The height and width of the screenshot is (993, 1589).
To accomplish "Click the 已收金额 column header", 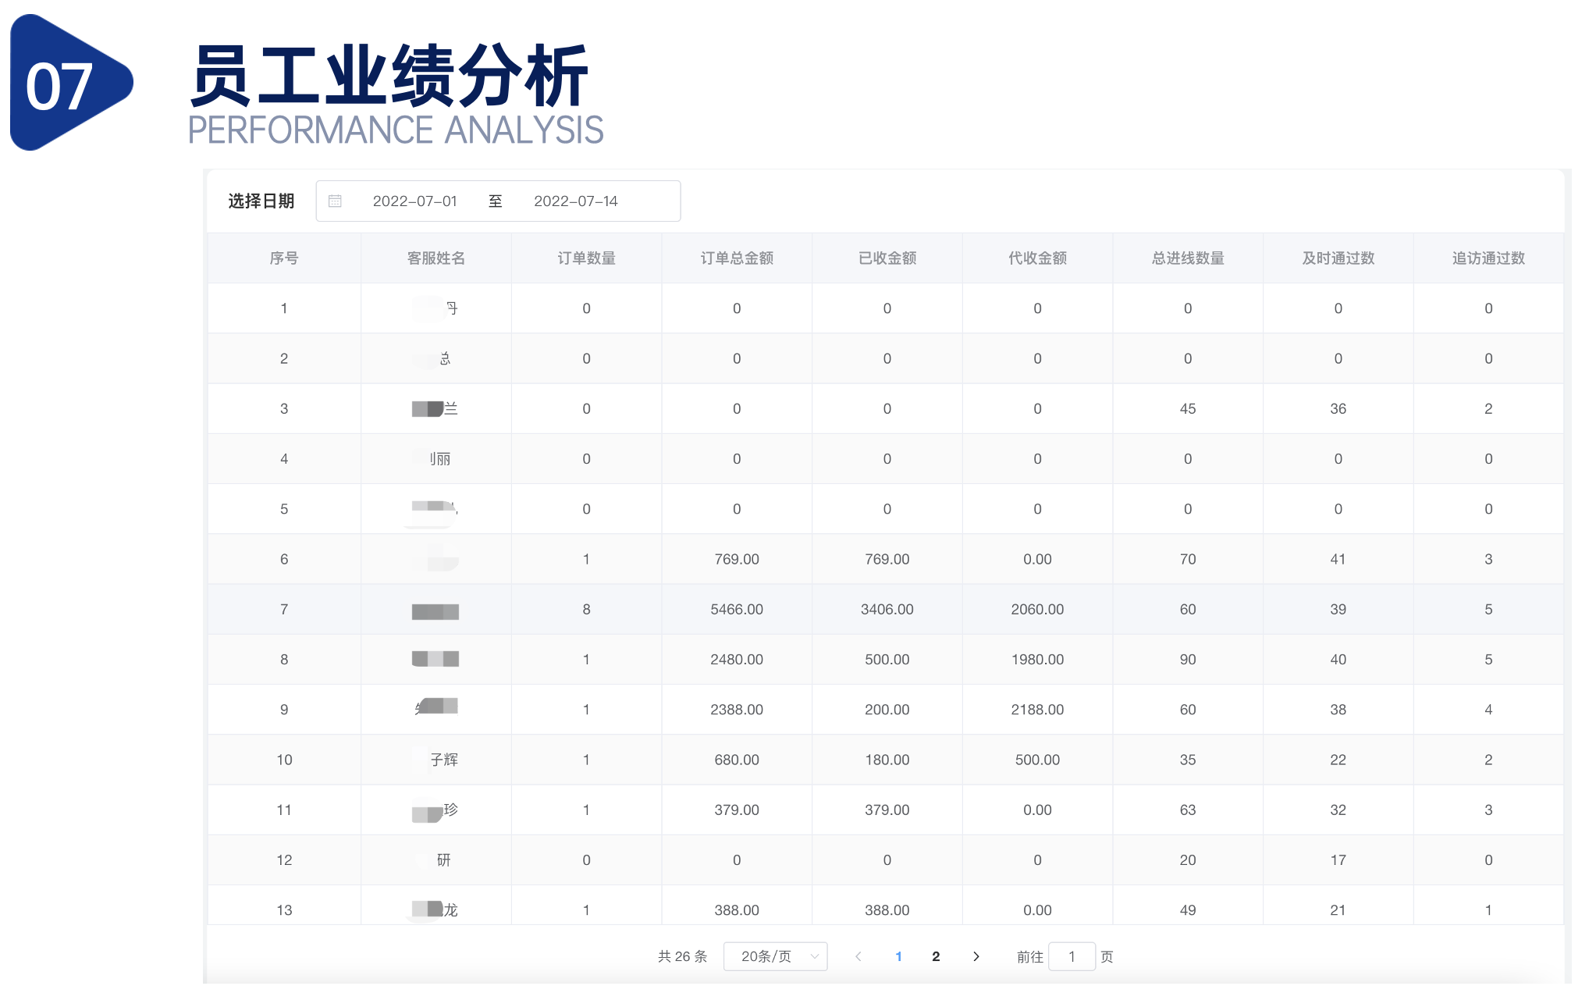I will (887, 258).
